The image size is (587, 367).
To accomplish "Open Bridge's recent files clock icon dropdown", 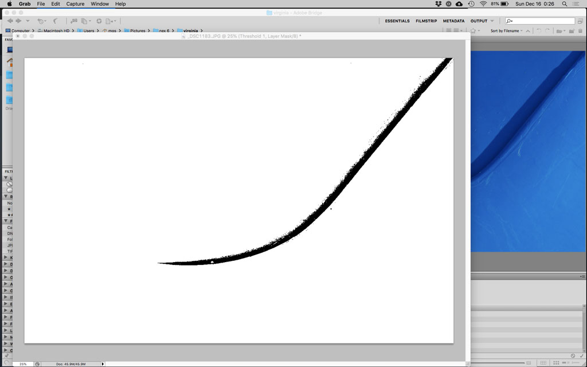I will [x=41, y=21].
